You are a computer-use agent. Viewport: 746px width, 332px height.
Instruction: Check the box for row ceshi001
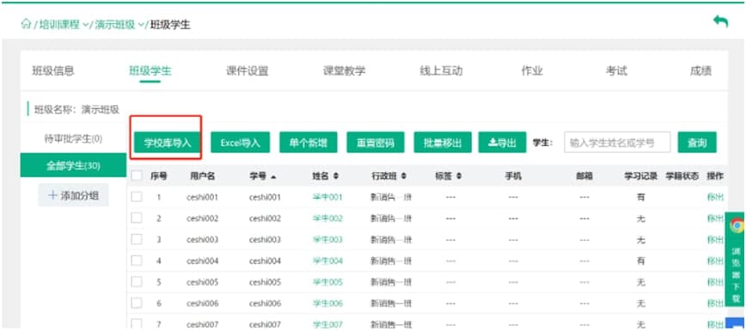pyautogui.click(x=137, y=197)
